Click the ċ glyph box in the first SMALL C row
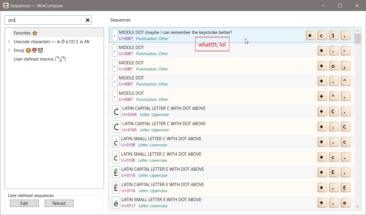366x215 pixels. 116,142
